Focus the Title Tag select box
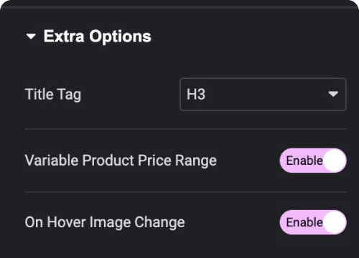The image size is (359, 258). (x=263, y=94)
